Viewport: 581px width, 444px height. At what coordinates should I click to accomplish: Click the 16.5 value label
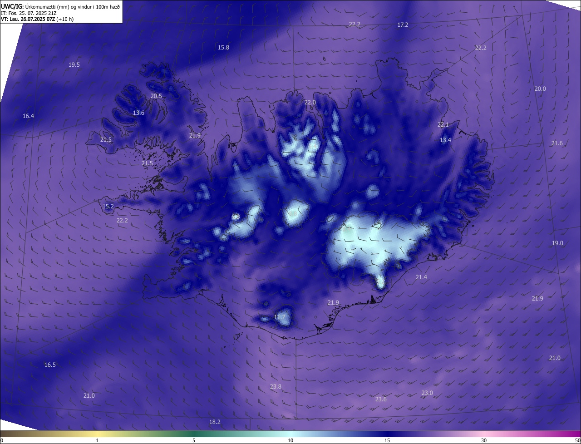(x=50, y=365)
